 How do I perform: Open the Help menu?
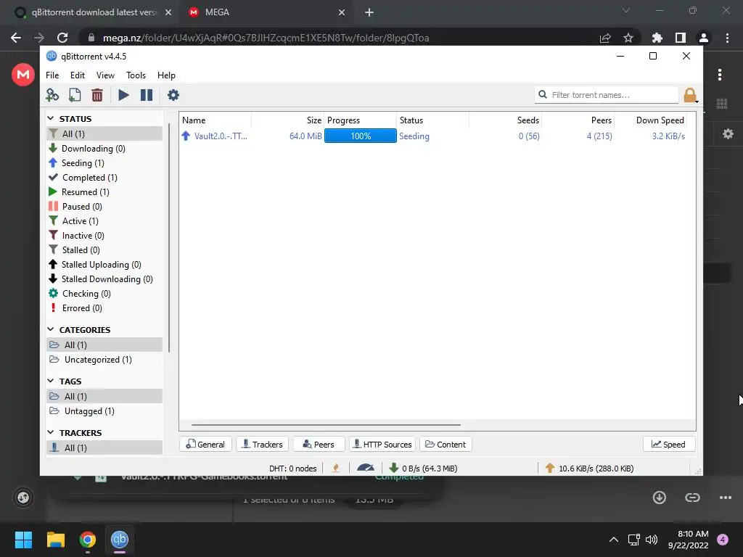pos(166,75)
